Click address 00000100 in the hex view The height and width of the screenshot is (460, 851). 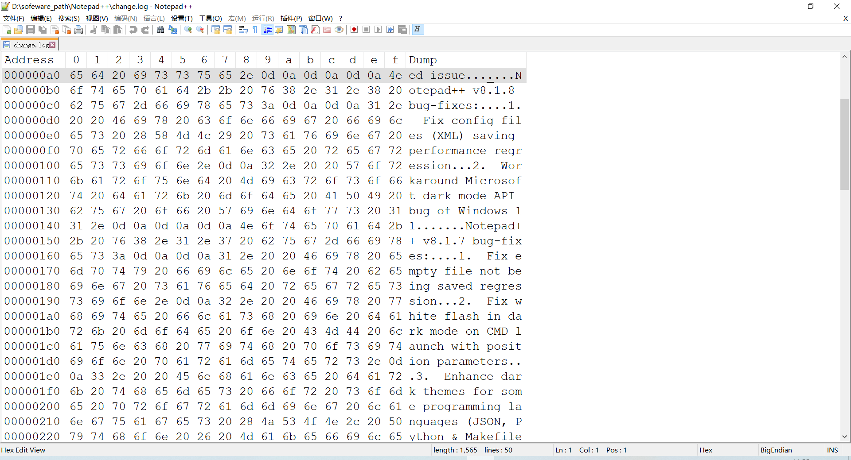tap(32, 166)
